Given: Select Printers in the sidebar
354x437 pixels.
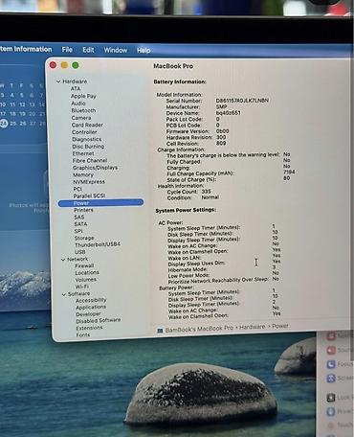Looking at the screenshot, I should (x=83, y=210).
